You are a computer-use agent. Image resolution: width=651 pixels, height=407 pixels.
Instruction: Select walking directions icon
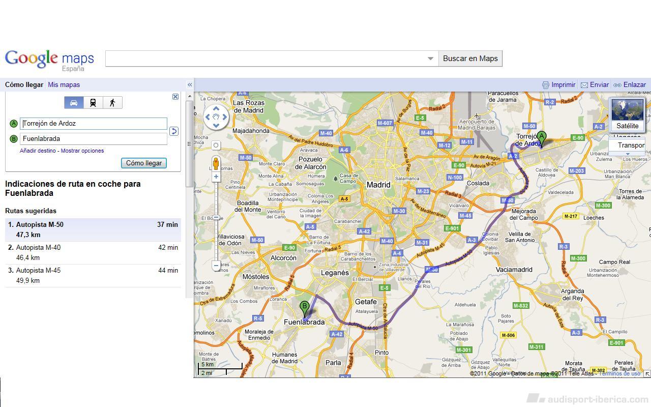click(112, 103)
